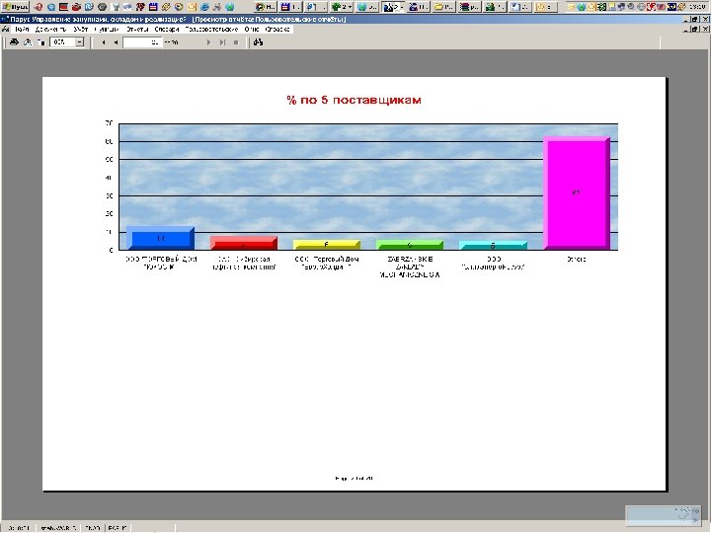711x533 pixels.
Task: Open the Словари menu
Action: pyautogui.click(x=167, y=29)
